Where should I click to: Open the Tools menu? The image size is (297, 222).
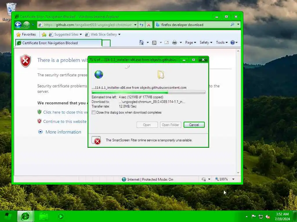222,42
